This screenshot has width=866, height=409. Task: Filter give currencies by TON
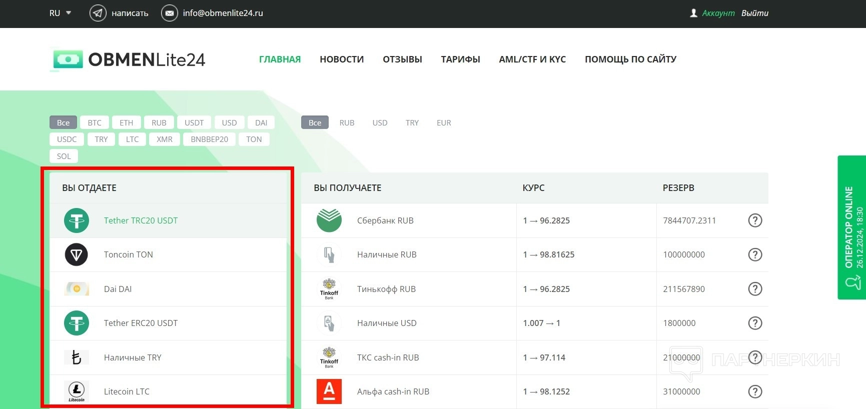[254, 139]
